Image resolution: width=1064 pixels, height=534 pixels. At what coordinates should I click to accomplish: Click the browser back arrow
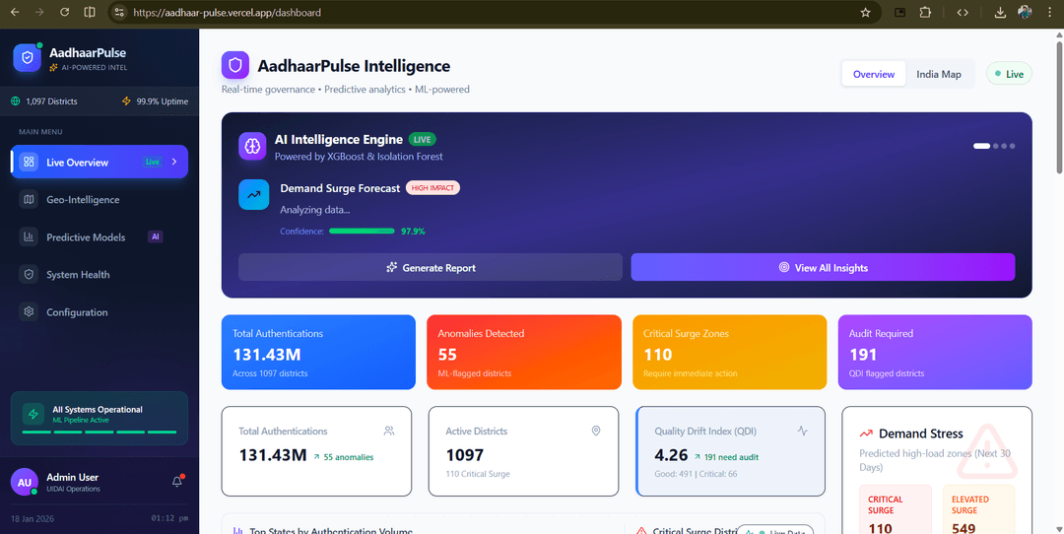tap(15, 12)
